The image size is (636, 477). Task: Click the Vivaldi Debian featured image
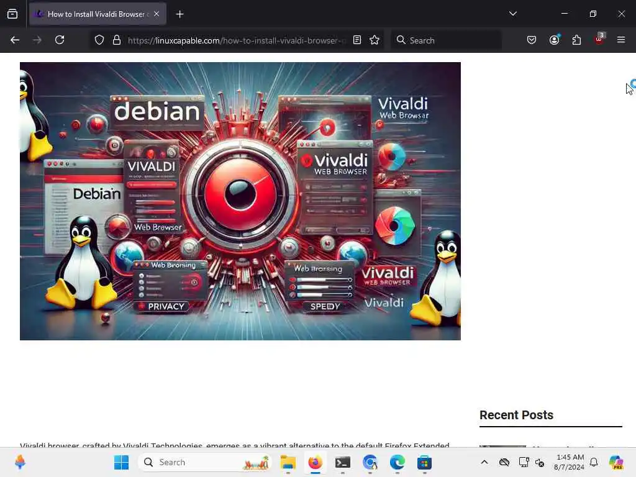pyautogui.click(x=240, y=201)
